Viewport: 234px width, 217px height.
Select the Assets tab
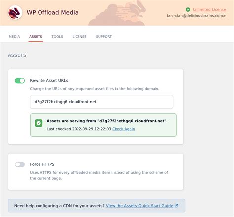click(x=36, y=37)
